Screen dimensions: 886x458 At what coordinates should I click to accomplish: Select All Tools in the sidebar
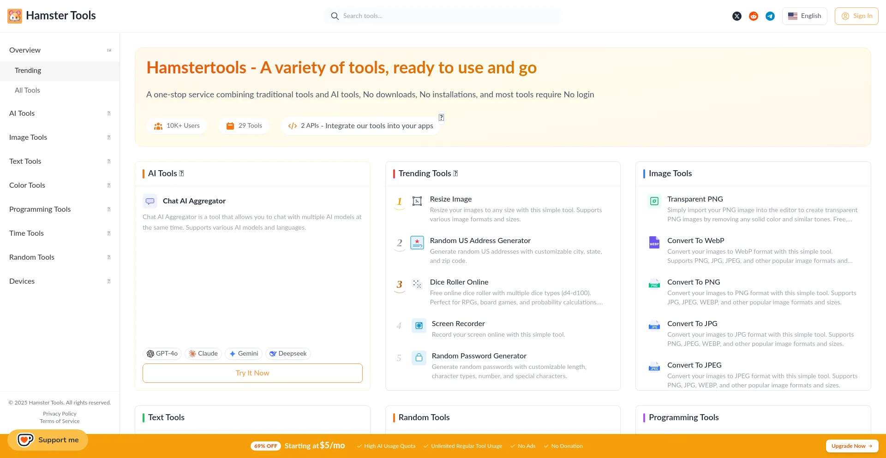(x=27, y=90)
